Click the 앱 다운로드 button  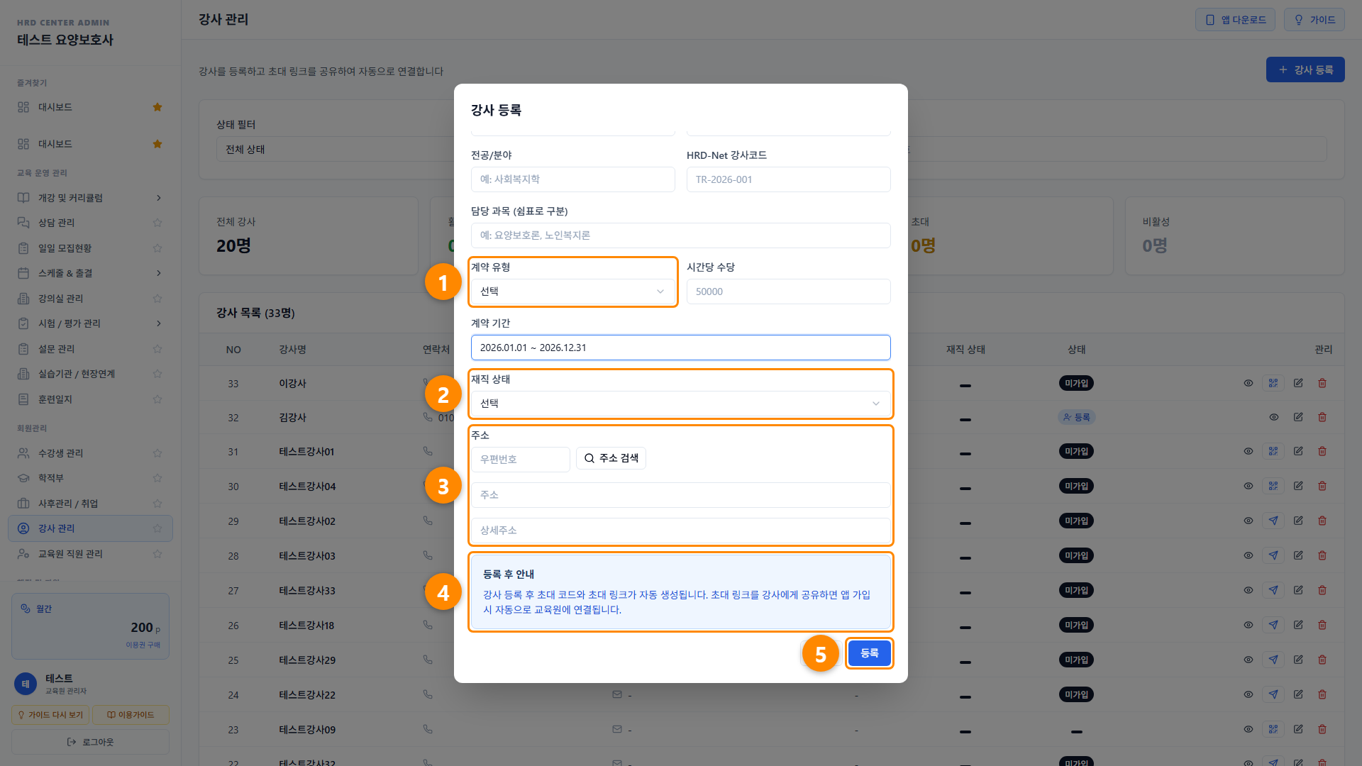tap(1235, 20)
